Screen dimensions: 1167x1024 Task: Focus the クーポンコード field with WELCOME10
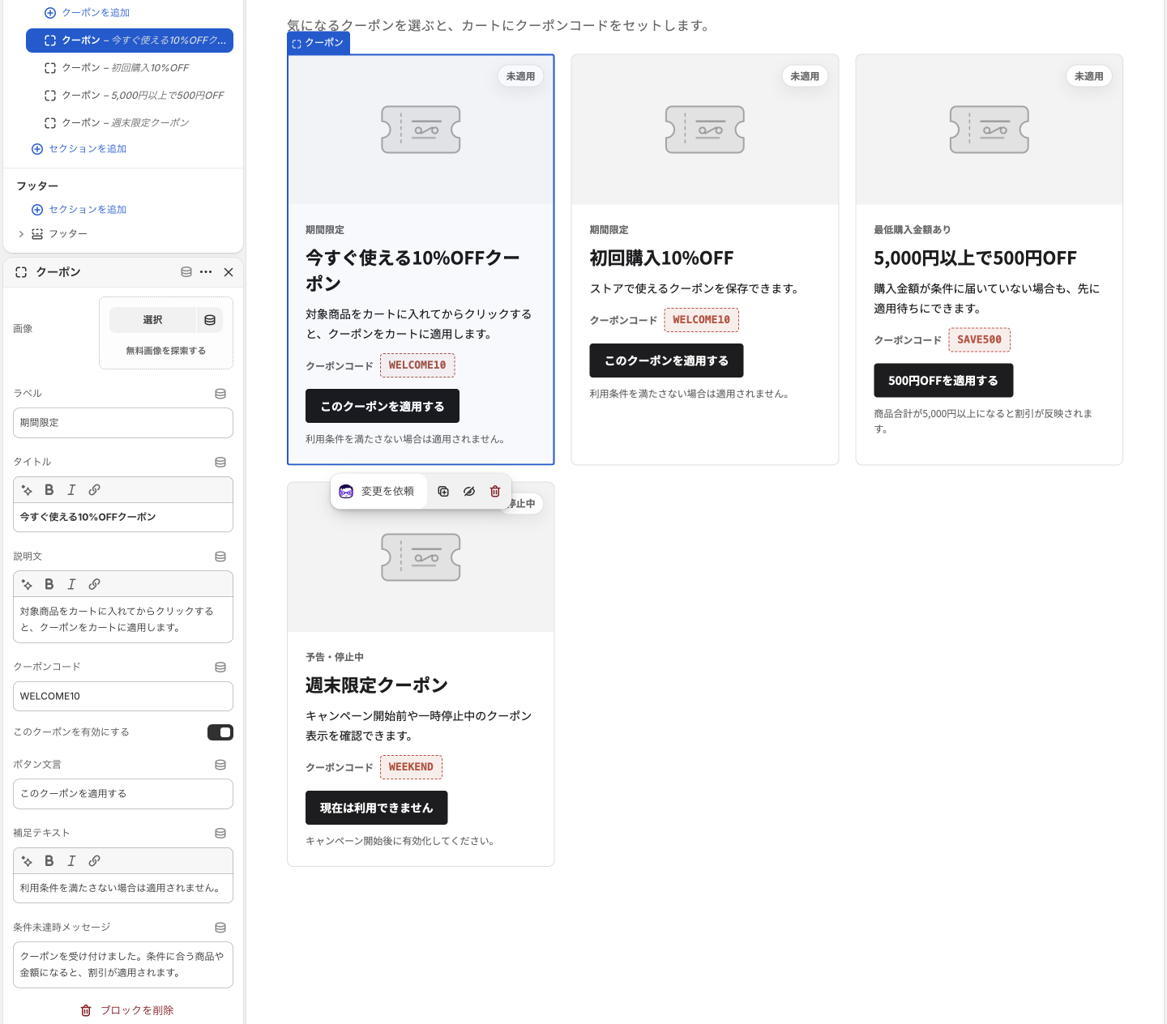click(x=123, y=697)
